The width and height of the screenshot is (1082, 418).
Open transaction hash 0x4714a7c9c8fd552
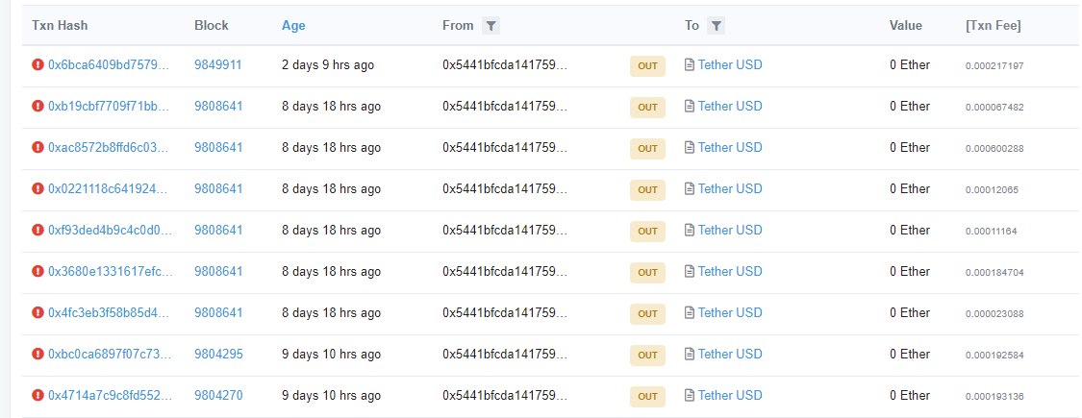tap(110, 396)
